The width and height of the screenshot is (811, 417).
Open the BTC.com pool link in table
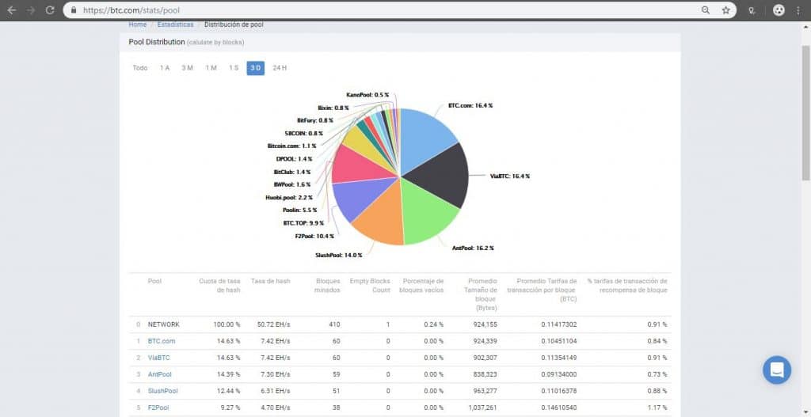pos(162,341)
